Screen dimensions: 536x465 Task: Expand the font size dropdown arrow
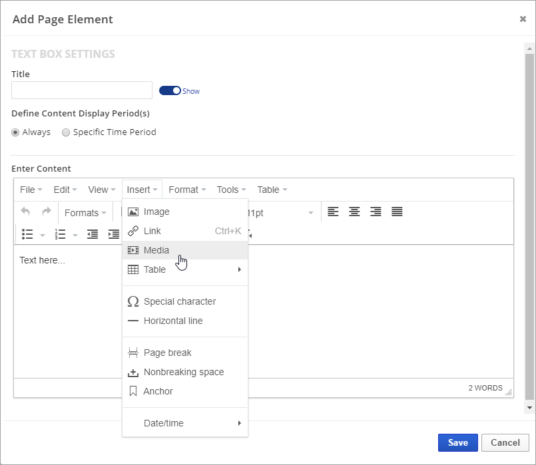coord(310,213)
